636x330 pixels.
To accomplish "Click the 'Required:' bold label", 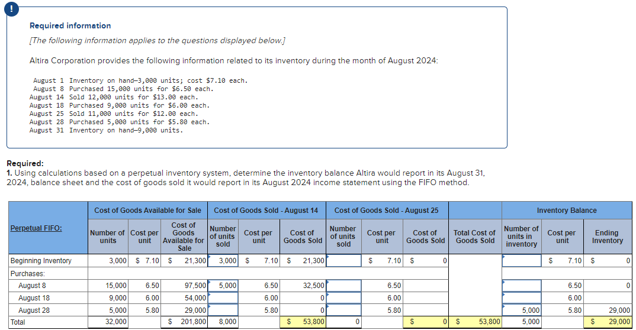I will pos(25,164).
